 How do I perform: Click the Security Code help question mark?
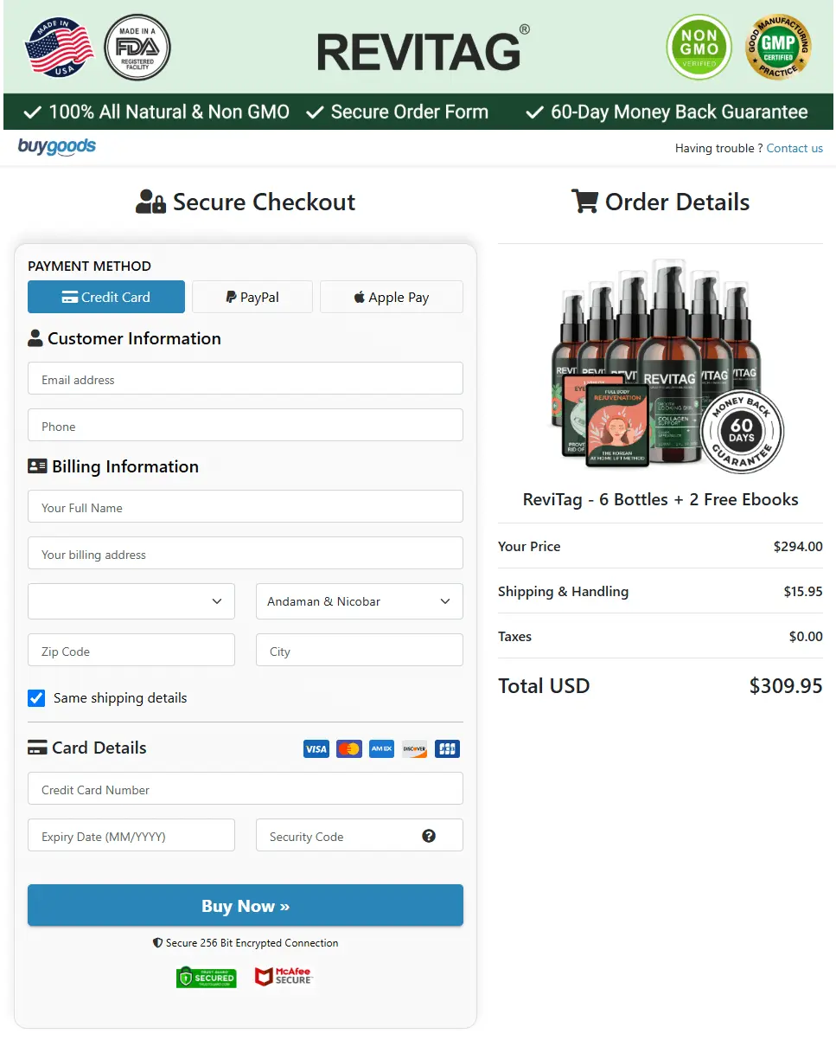430,836
